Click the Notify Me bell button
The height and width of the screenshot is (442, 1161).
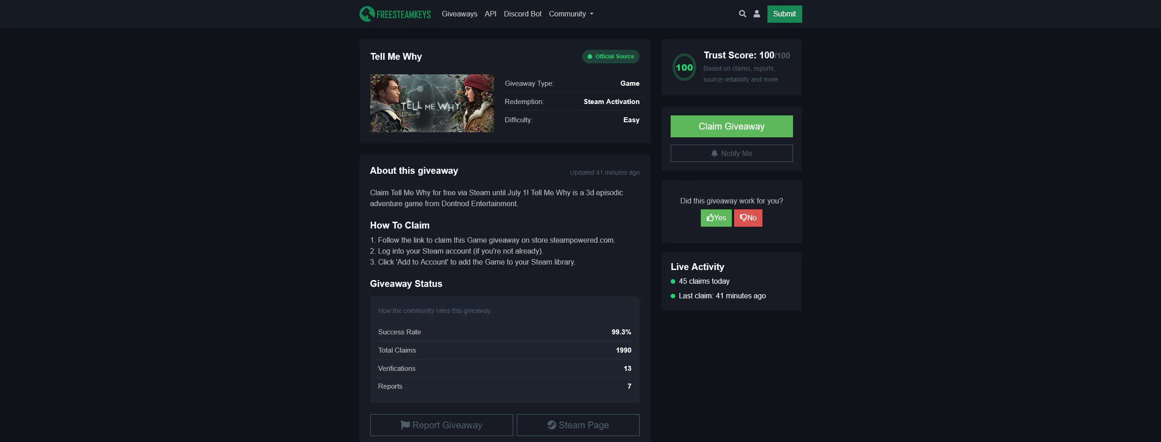[x=731, y=153]
